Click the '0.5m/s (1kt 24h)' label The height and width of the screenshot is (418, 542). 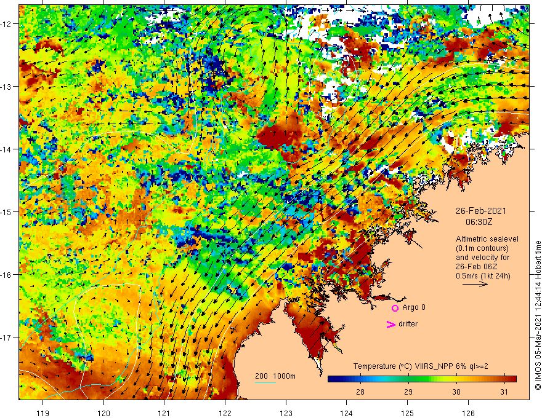point(483,276)
